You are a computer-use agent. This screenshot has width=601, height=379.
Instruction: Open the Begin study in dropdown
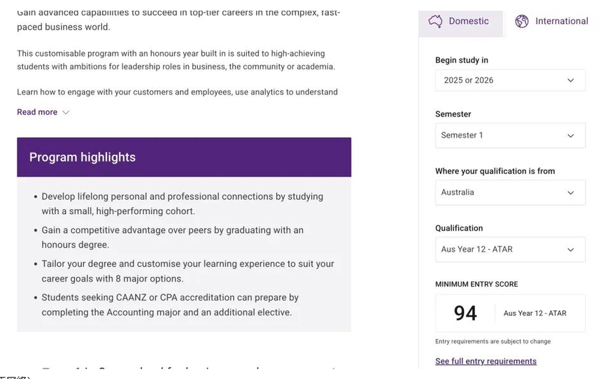click(510, 80)
